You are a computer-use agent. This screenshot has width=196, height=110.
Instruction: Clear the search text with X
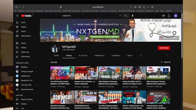120,16
